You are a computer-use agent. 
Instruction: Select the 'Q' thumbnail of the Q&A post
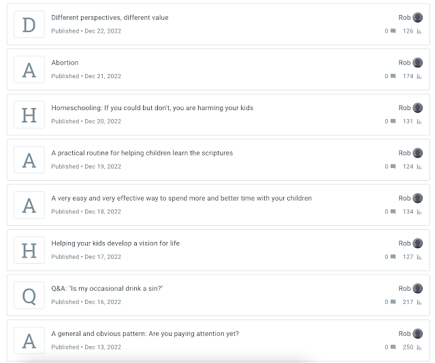(x=29, y=295)
